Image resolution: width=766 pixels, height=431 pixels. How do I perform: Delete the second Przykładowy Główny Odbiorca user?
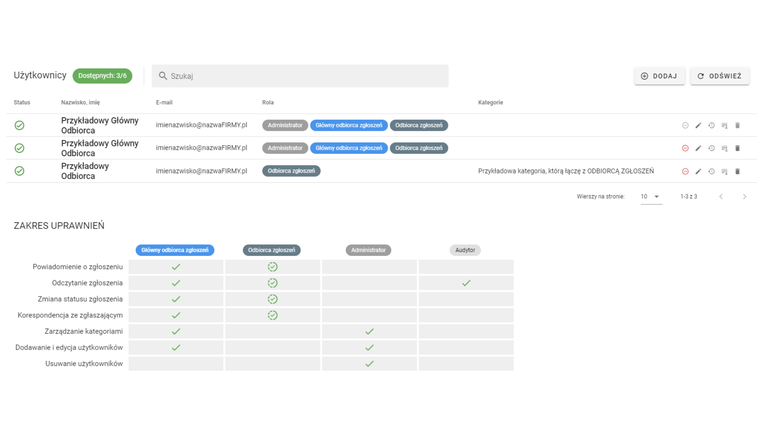pos(737,148)
